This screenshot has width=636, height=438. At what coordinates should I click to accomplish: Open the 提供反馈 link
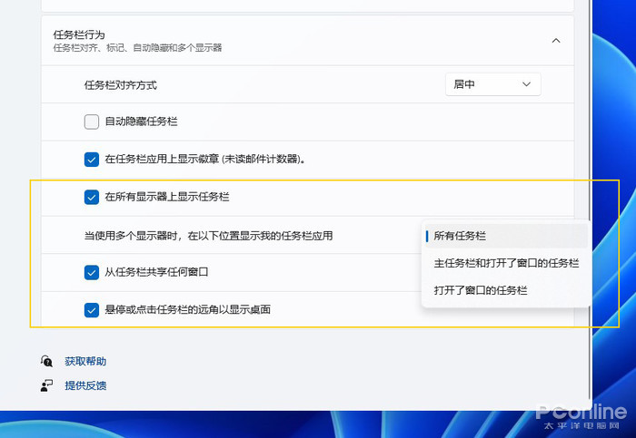(85, 385)
